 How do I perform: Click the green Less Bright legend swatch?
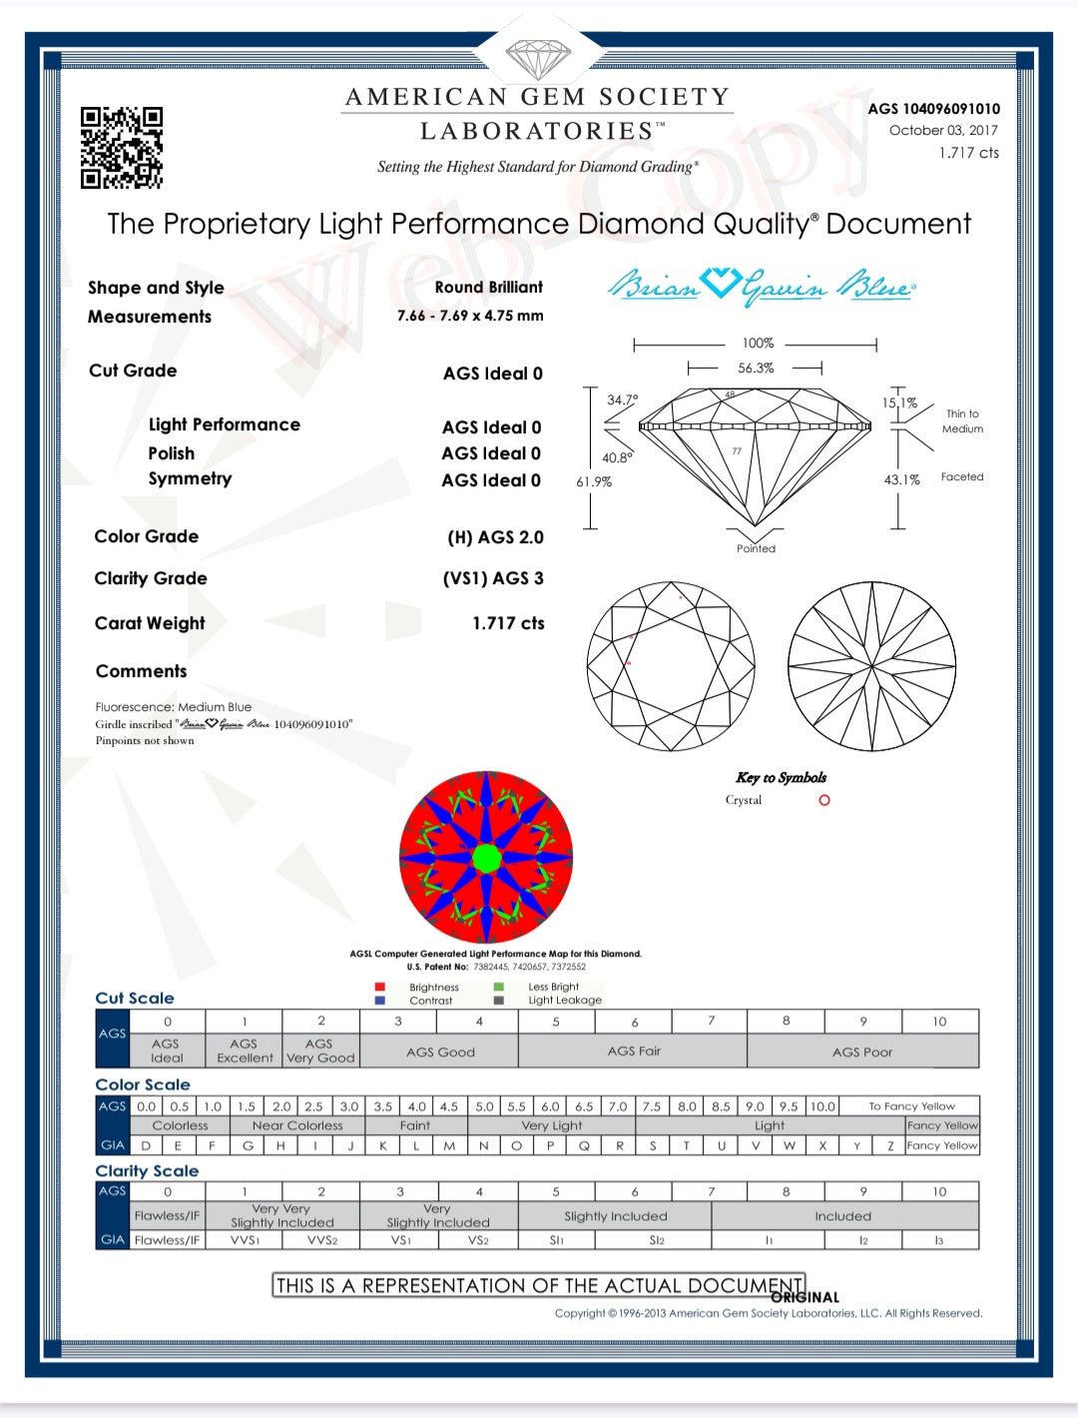tap(498, 987)
